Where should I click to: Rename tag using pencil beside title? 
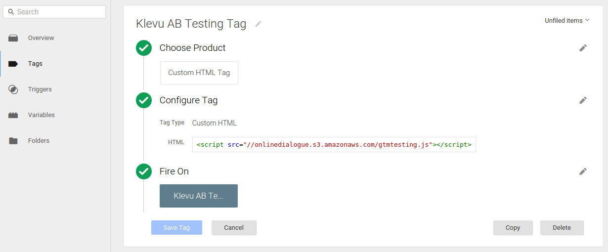pos(259,24)
